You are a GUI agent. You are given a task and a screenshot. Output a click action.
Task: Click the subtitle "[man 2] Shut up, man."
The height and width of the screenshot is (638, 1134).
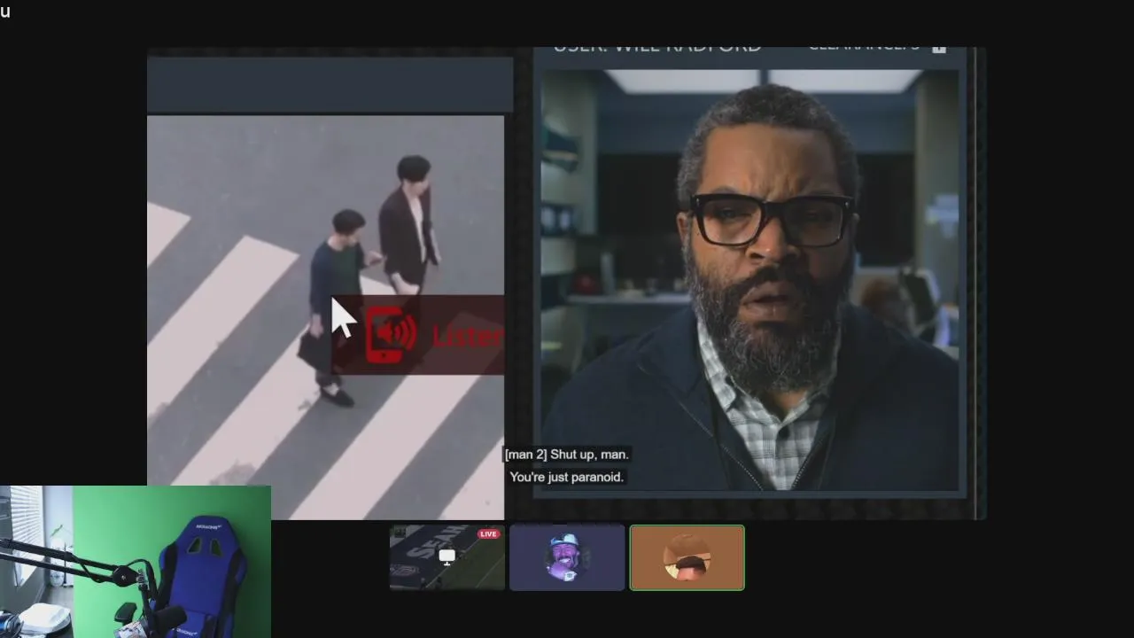567,455
